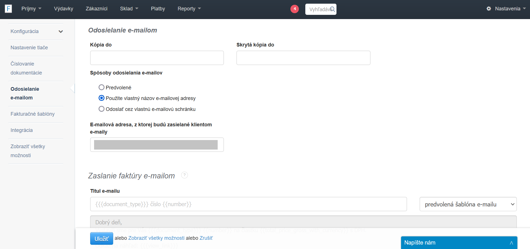Open Fakturačné šablóny in sidebar
The width and height of the screenshot is (530, 249).
pyautogui.click(x=33, y=114)
